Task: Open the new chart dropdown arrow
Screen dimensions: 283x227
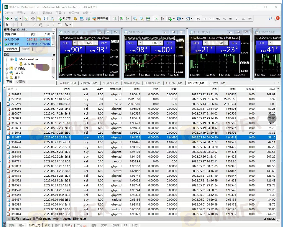Action: pos(11,19)
